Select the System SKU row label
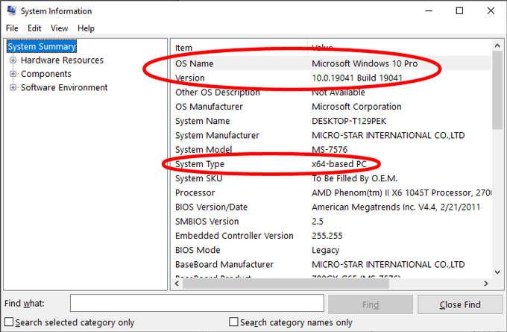 (x=198, y=178)
